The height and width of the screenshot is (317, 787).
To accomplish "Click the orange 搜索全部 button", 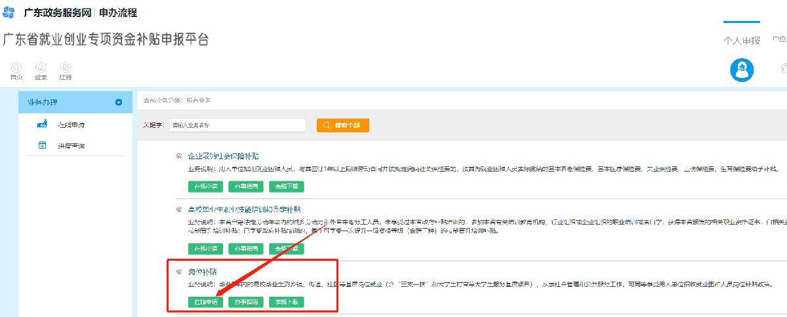I will point(342,125).
